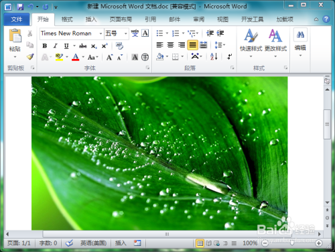Image resolution: width=335 pixels, height=252 pixels.
Task: Switch to the Insert (插入) tab
Action: (x=91, y=19)
